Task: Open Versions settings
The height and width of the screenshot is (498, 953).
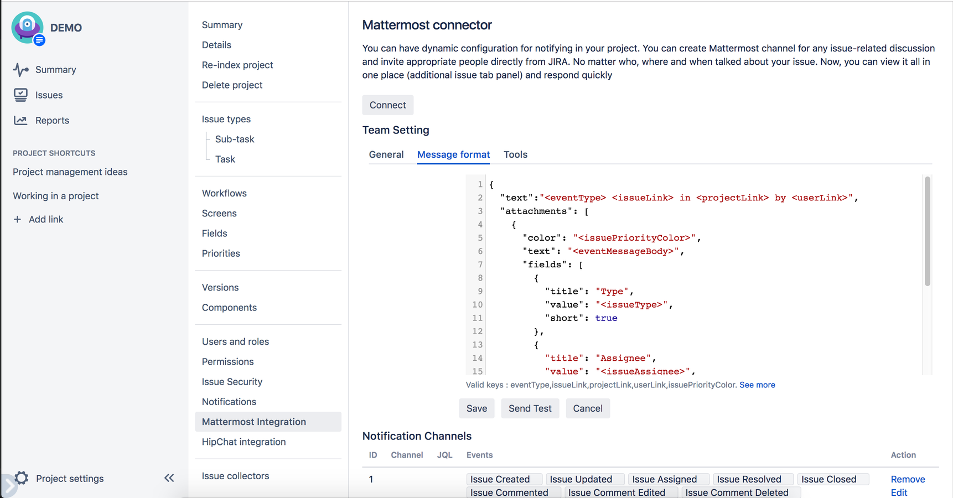Action: pos(220,287)
